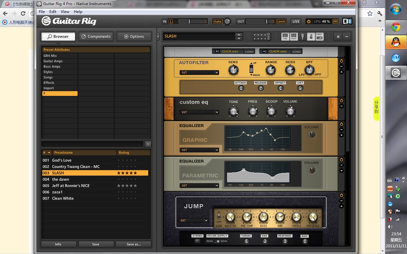407x254 pixels.
Task: Toggle Parametric Equalizer power button
Action: pyautogui.click(x=341, y=159)
